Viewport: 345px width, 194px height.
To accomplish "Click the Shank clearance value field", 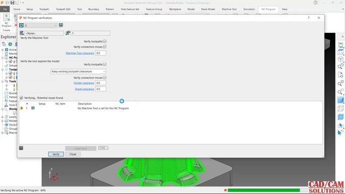I will coord(101,89).
